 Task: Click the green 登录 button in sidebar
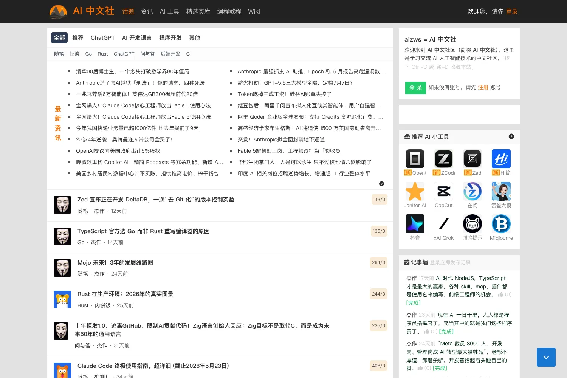click(415, 88)
